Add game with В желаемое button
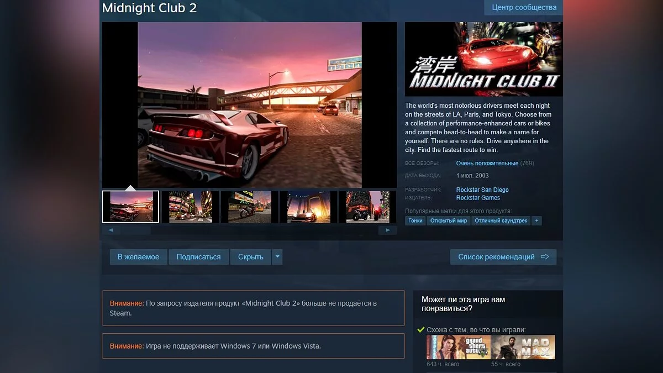 pos(138,257)
